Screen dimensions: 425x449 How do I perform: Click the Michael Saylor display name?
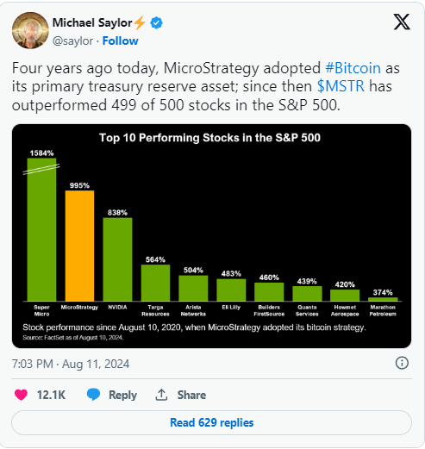[92, 22]
